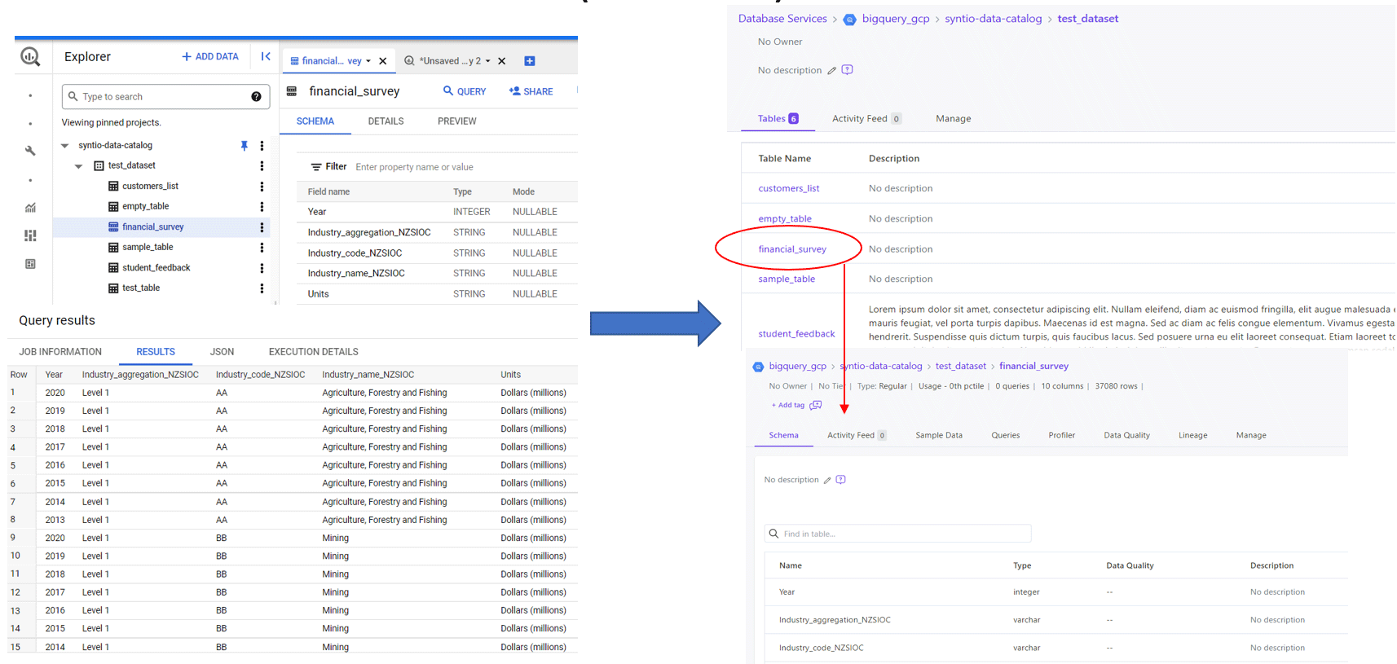Open Profiler tab

coord(1061,436)
